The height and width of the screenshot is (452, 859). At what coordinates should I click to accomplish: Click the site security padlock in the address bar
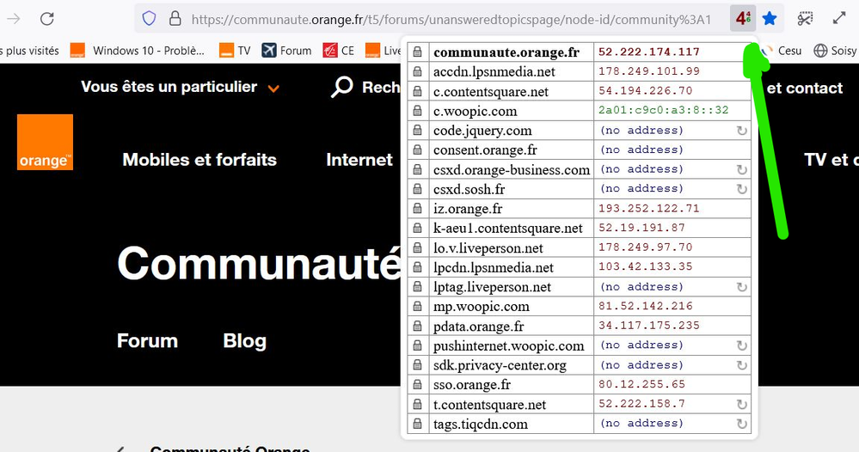(x=175, y=19)
